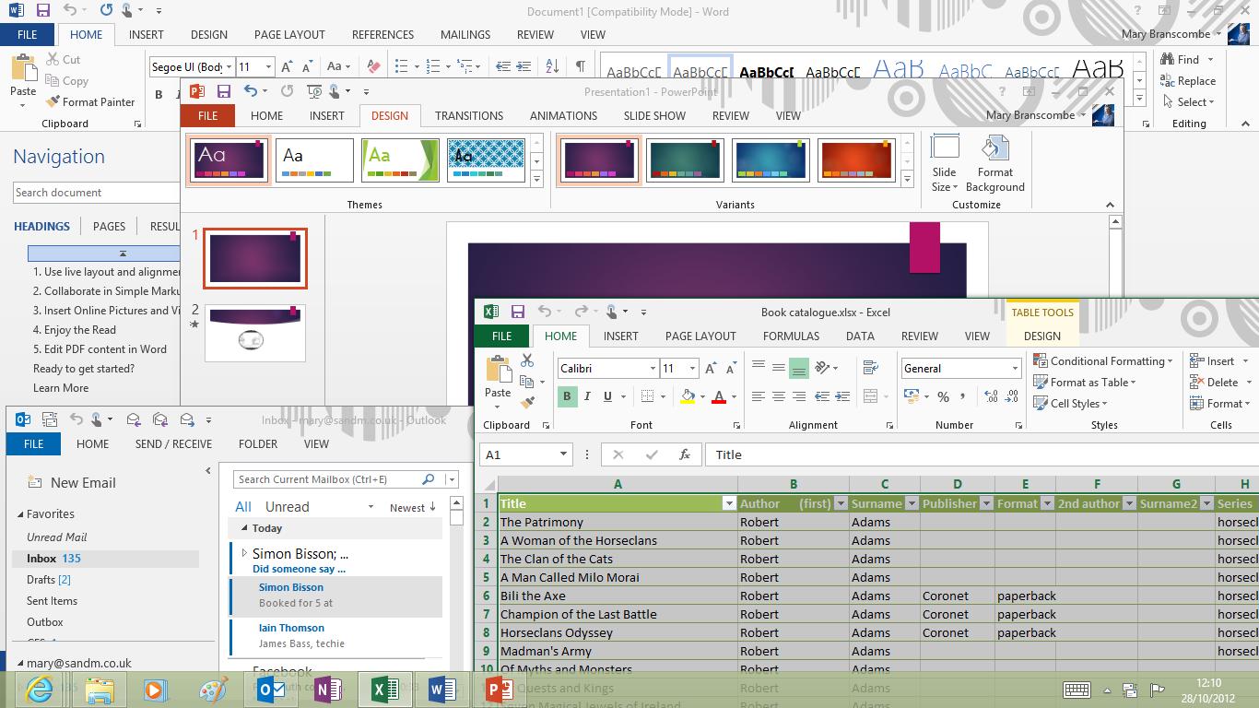
Task: Click heading 'Enjoy the Read' in Word
Action: point(75,330)
